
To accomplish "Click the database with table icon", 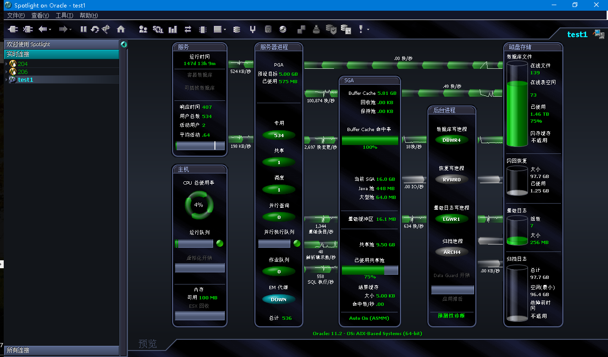I will (x=346, y=29).
